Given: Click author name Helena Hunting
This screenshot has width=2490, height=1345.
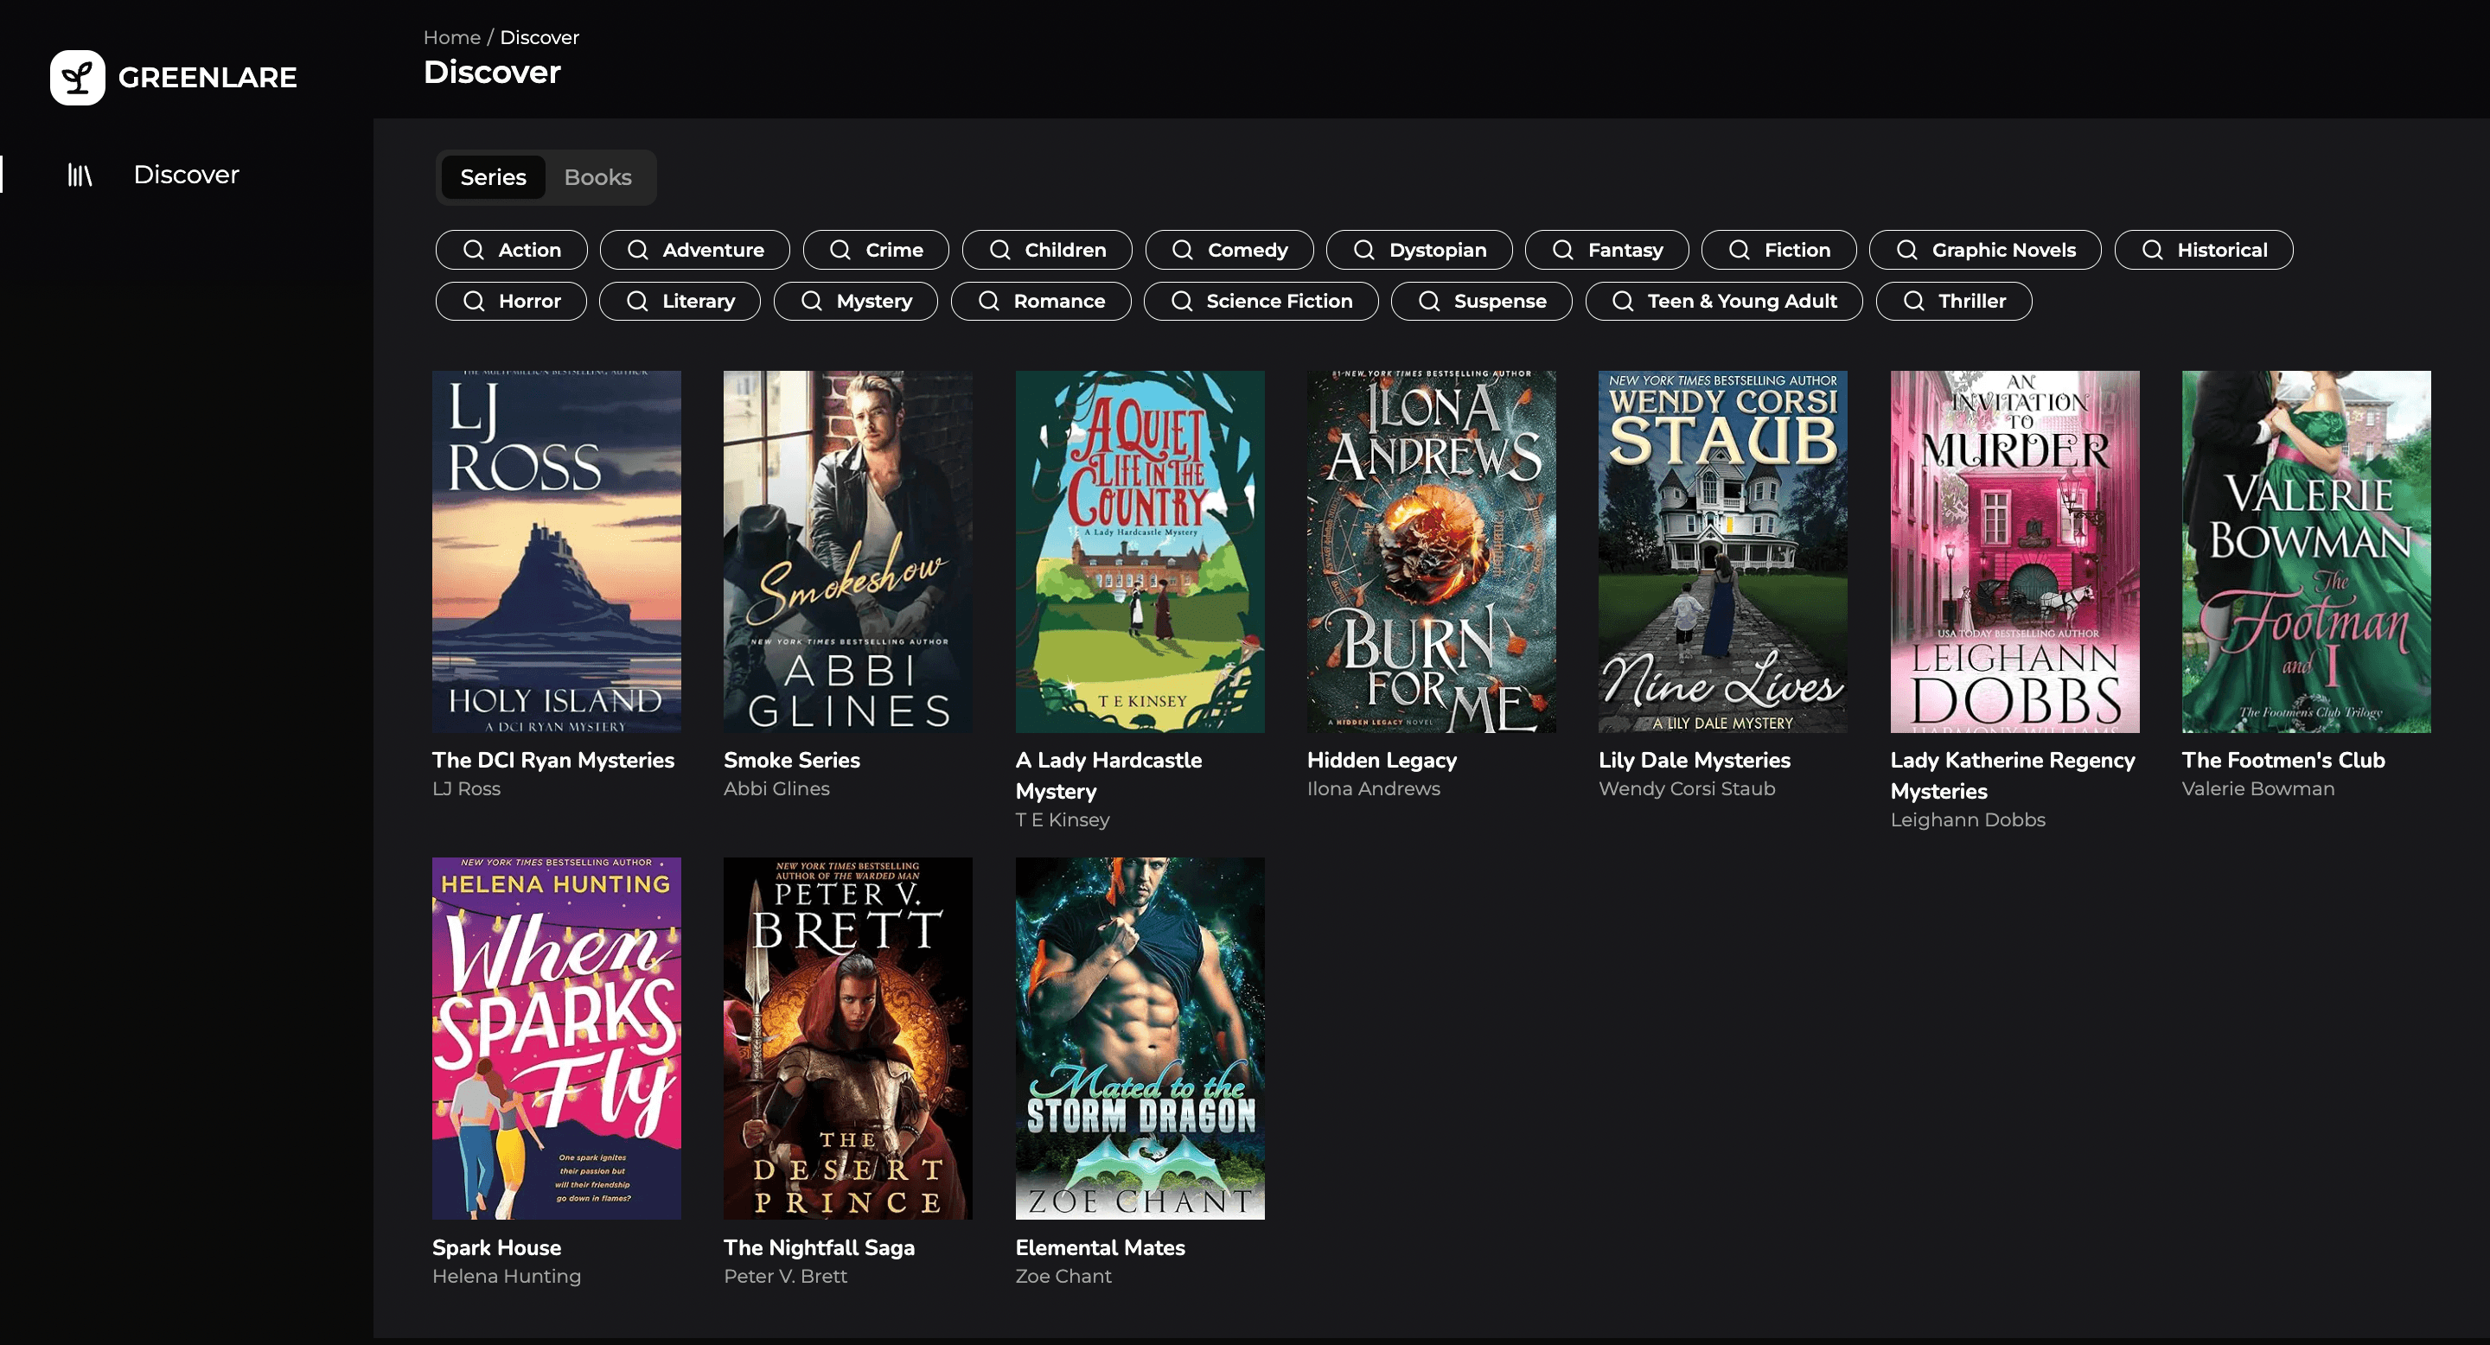Looking at the screenshot, I should (x=507, y=1276).
